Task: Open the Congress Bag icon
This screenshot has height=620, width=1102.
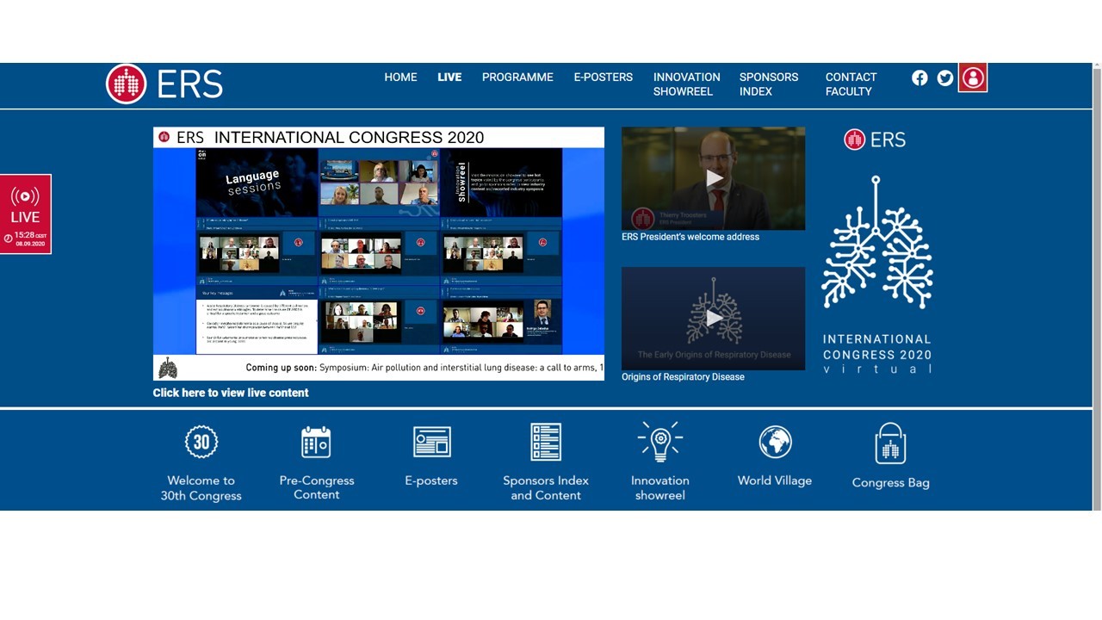Action: 890,444
